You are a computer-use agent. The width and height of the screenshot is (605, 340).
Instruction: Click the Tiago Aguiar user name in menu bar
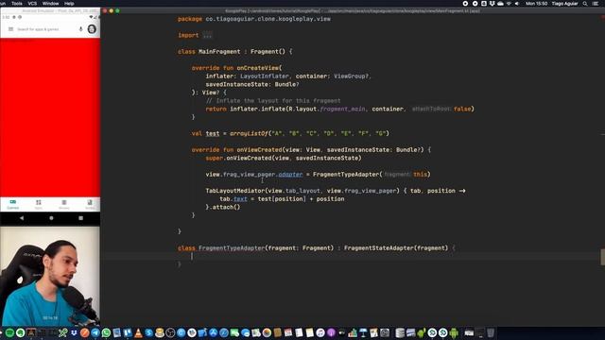pyautogui.click(x=565, y=4)
